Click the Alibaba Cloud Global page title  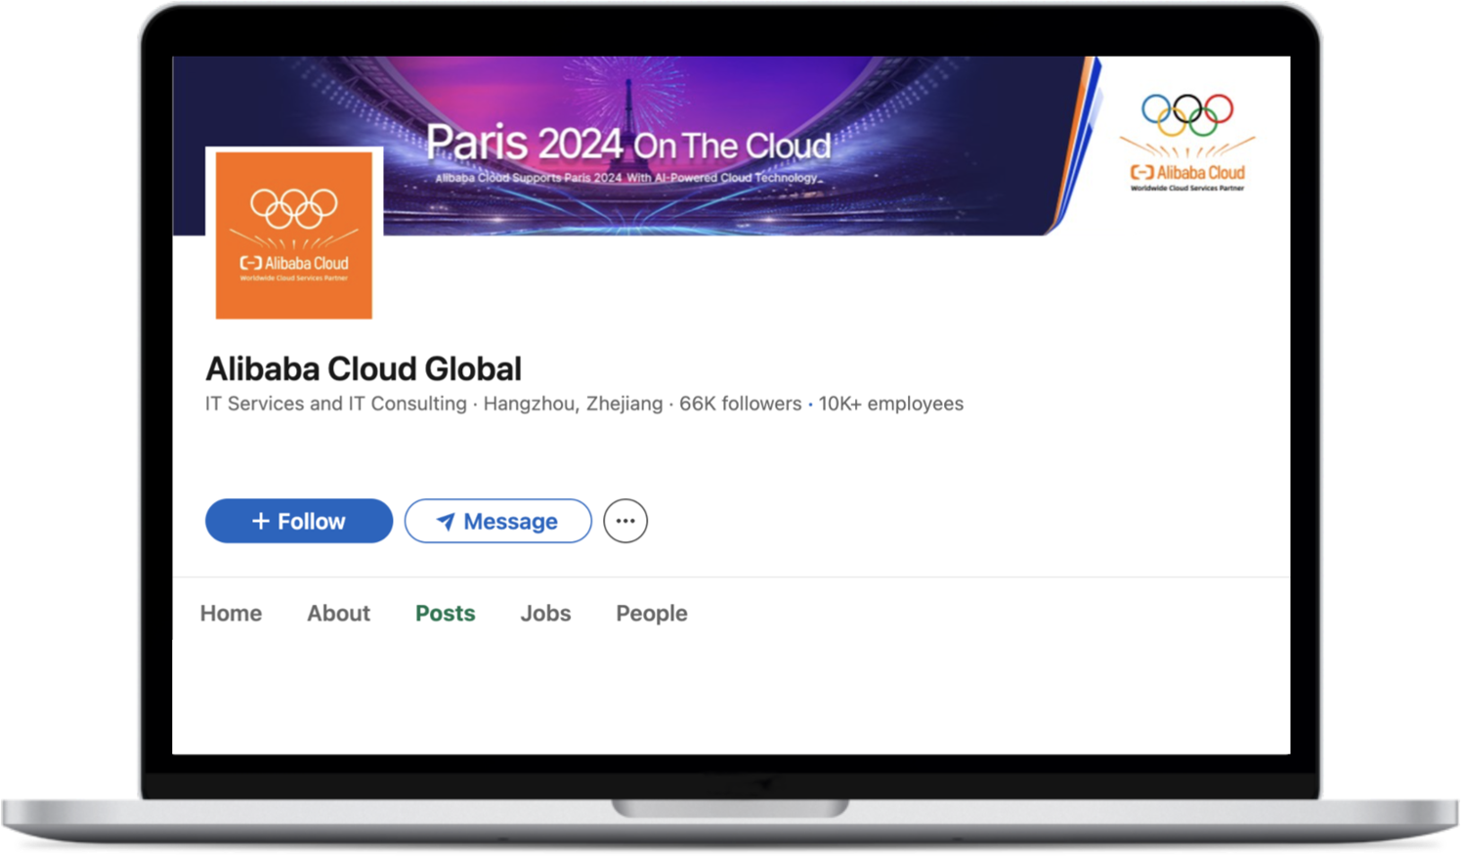tap(364, 369)
